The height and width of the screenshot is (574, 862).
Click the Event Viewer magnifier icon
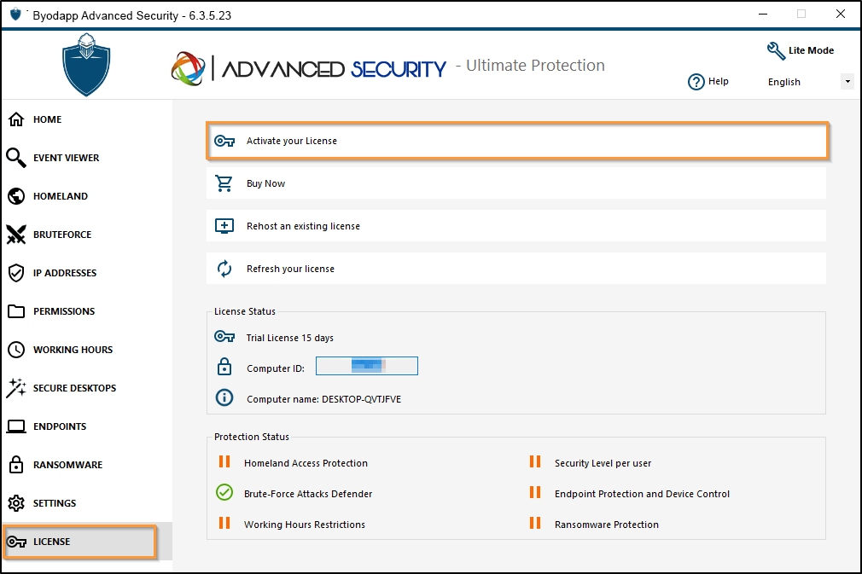click(16, 158)
